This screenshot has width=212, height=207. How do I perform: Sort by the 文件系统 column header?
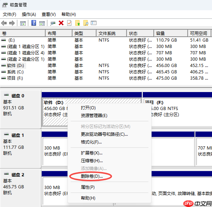111,33
